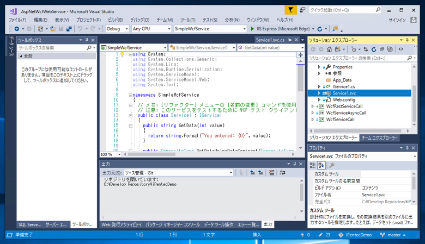
Task: Click the サインイン link
Action: [x=397, y=20]
